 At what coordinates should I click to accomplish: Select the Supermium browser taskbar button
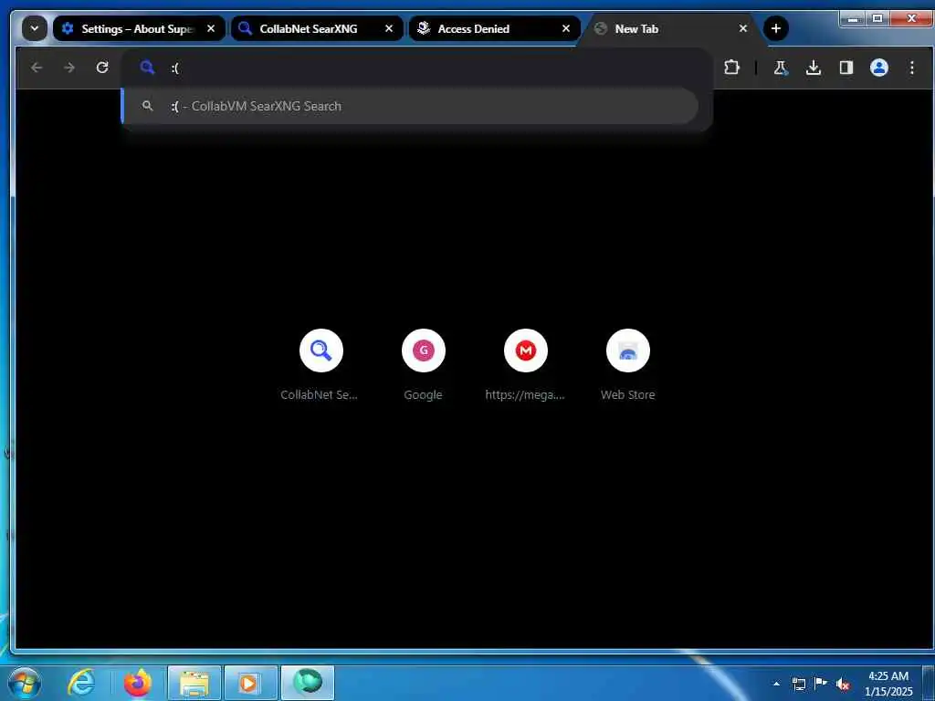[308, 683]
